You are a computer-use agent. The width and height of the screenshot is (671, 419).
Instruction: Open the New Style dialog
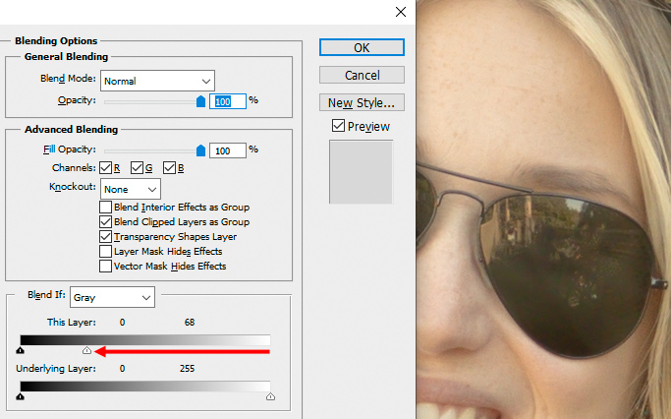tap(362, 102)
